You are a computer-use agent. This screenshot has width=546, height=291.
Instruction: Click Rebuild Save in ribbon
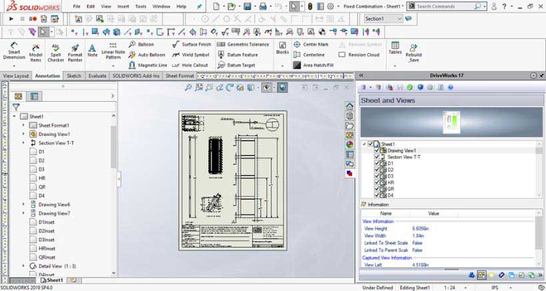tap(414, 53)
